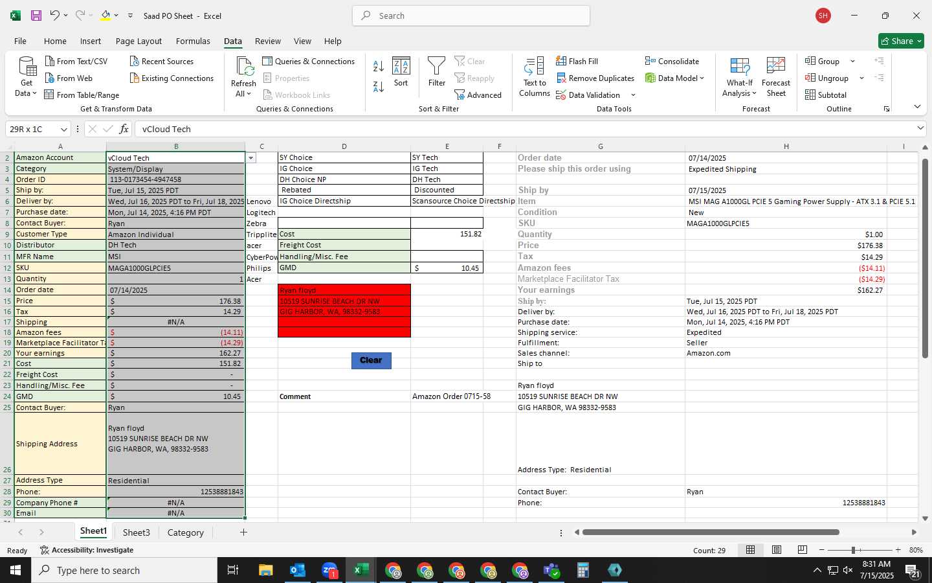The image size is (932, 583).
Task: Click the horizontal scrollbar thumb
Action: [x=711, y=532]
